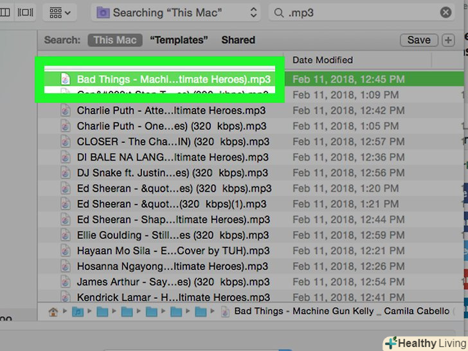Click audio file icon of Charlie Puth - One
Viewport: 468px width, 351px height.
point(66,126)
